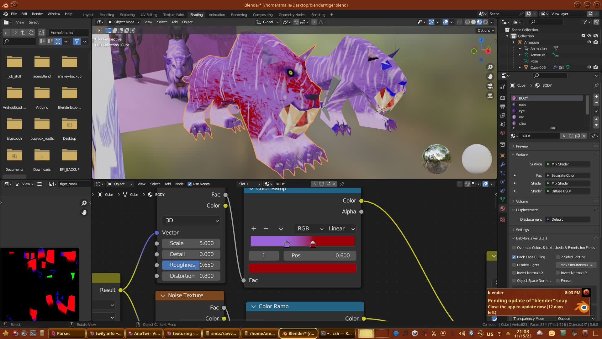Click the red color swatch in the Color Ramp

[x=302, y=268]
